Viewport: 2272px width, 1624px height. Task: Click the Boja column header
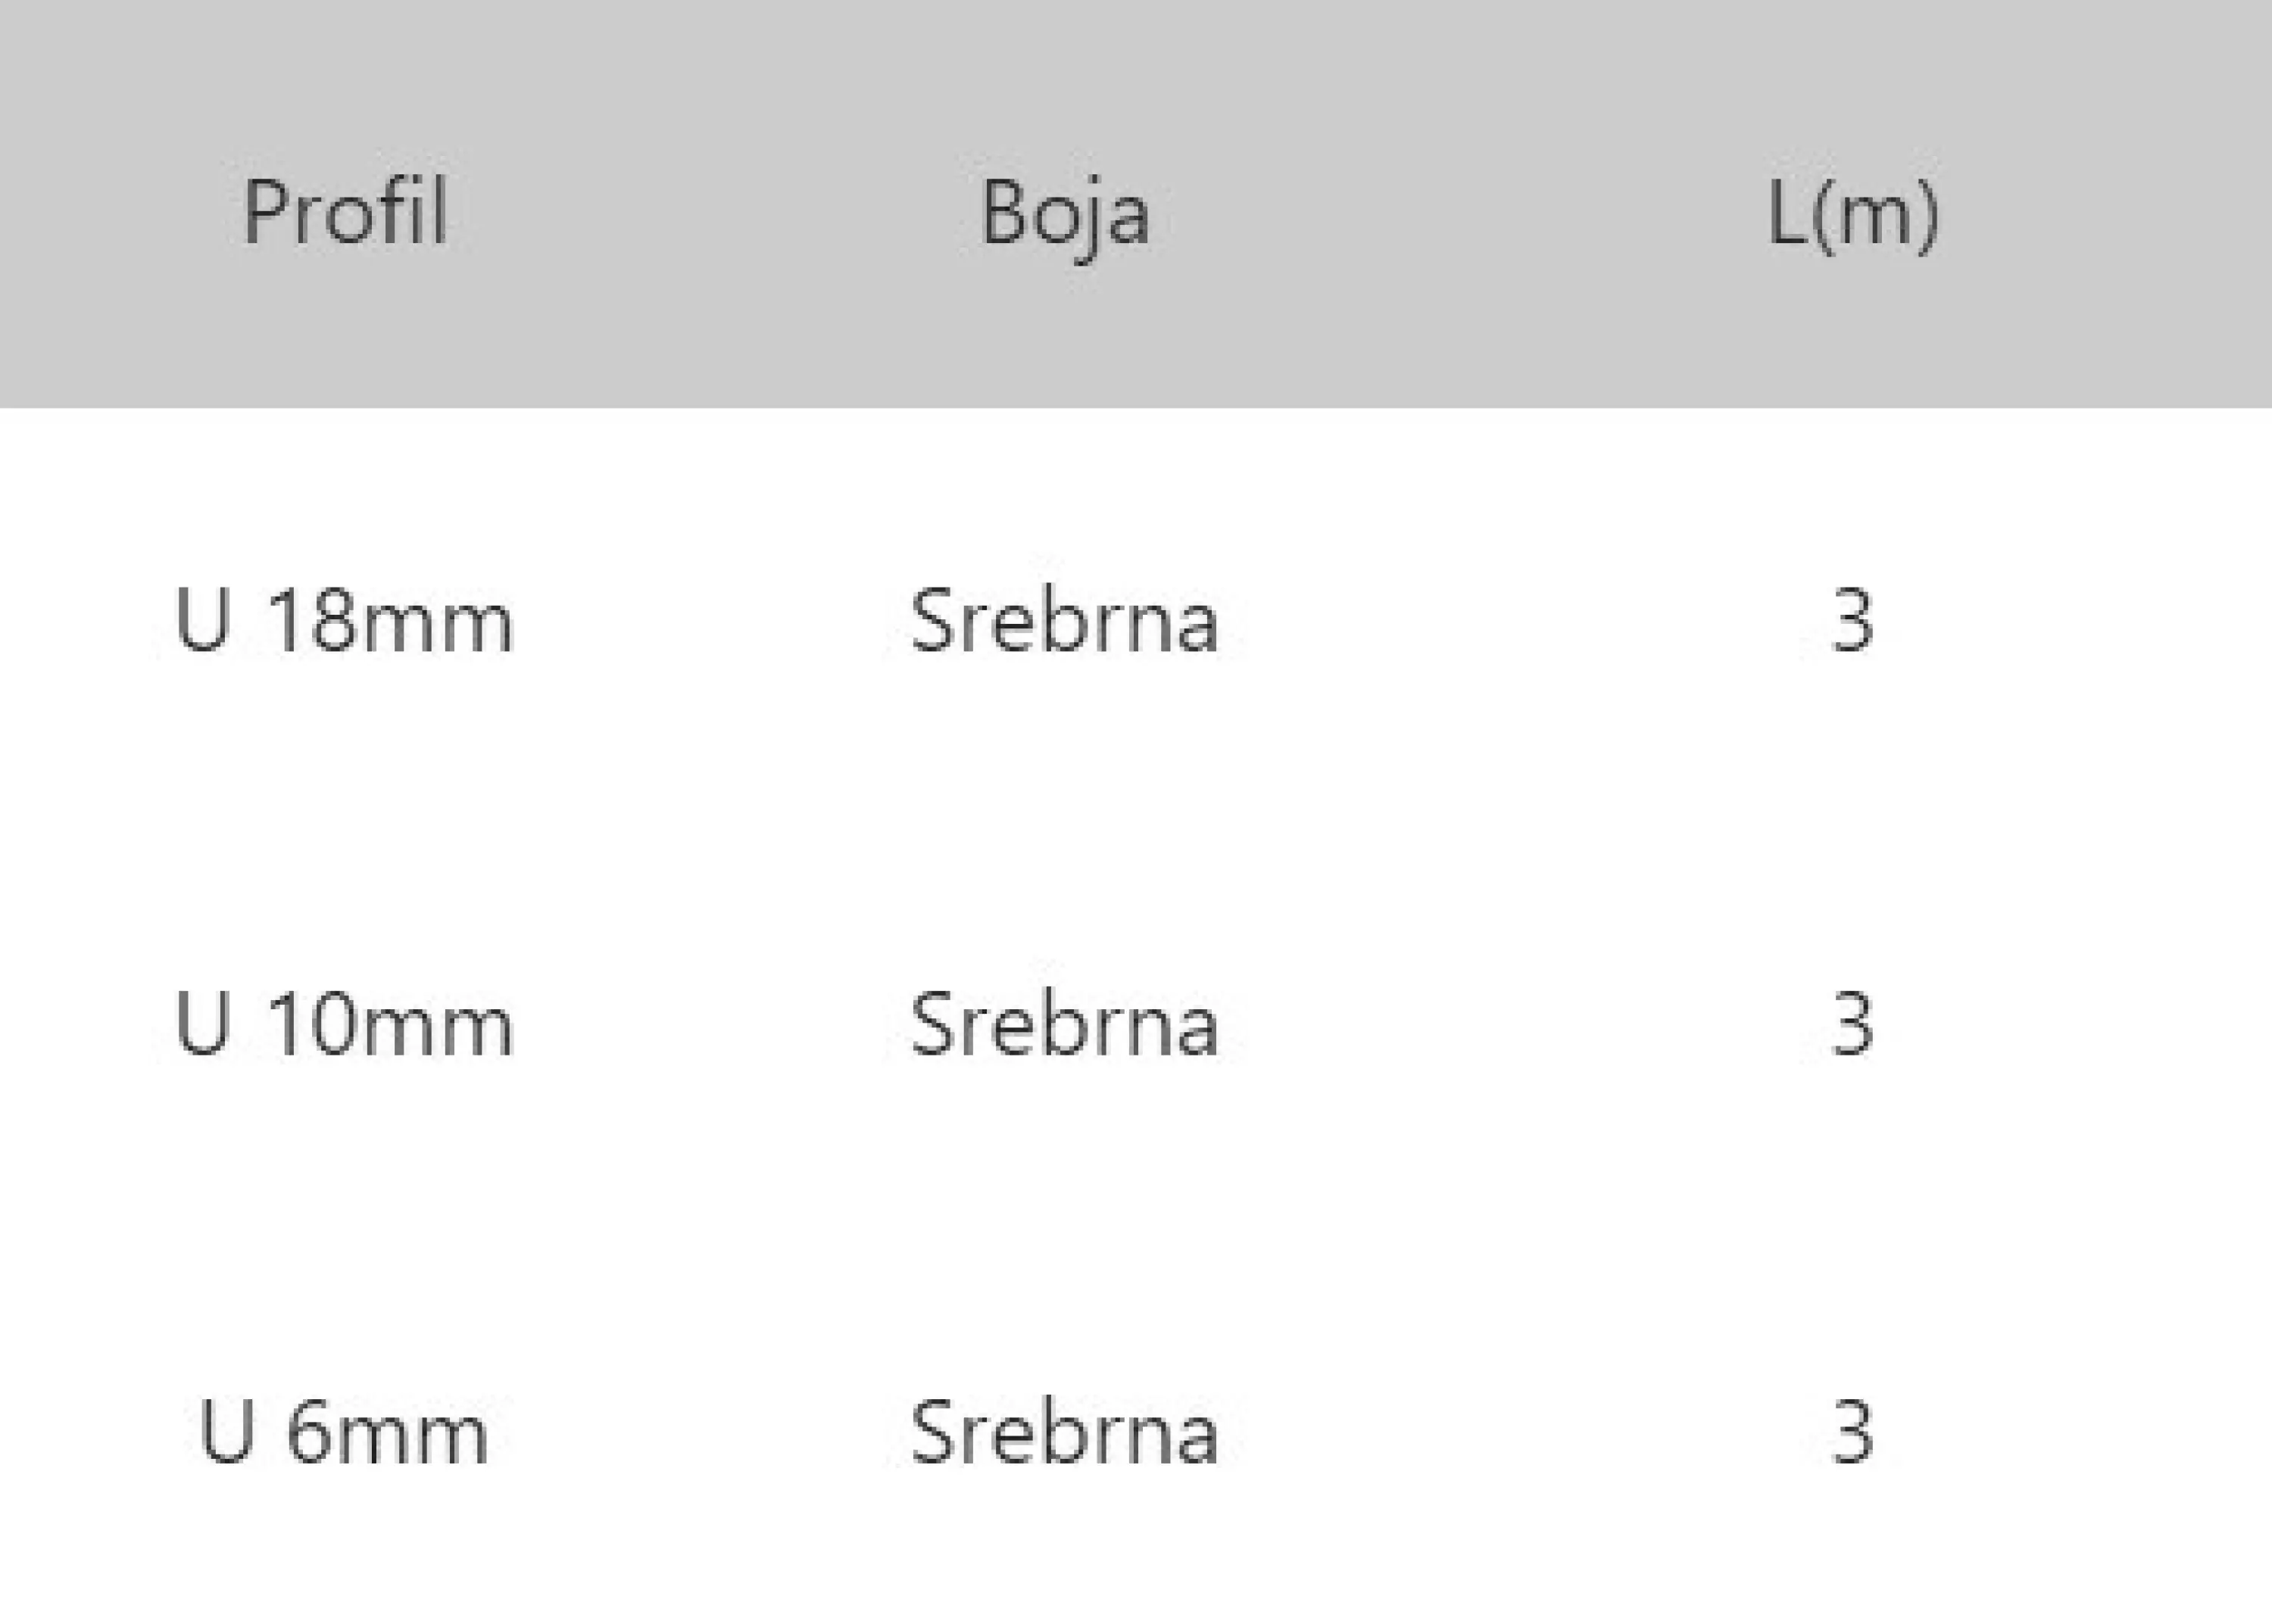1064,215
